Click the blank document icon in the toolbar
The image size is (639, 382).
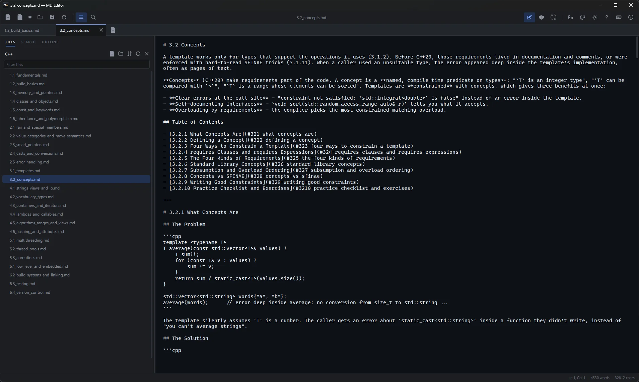point(20,17)
